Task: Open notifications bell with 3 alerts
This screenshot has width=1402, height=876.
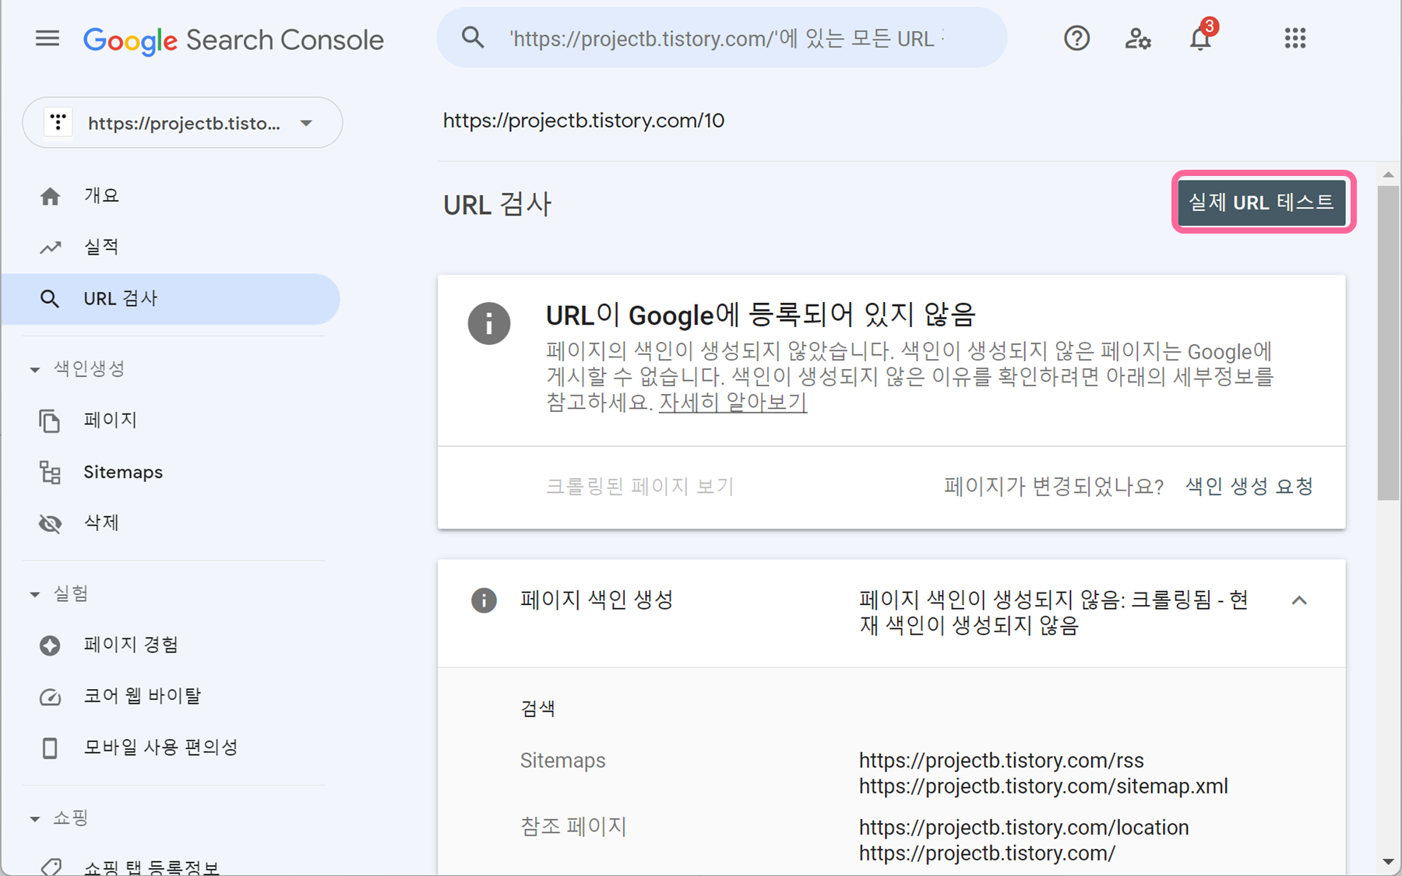Action: pyautogui.click(x=1201, y=37)
